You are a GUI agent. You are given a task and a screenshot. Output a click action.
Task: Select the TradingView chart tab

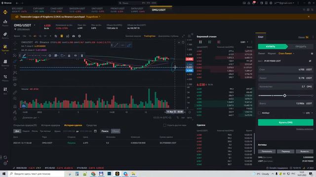(x=150, y=36)
